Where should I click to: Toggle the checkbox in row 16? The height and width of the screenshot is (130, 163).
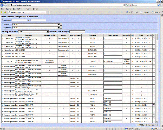click(154, 99)
